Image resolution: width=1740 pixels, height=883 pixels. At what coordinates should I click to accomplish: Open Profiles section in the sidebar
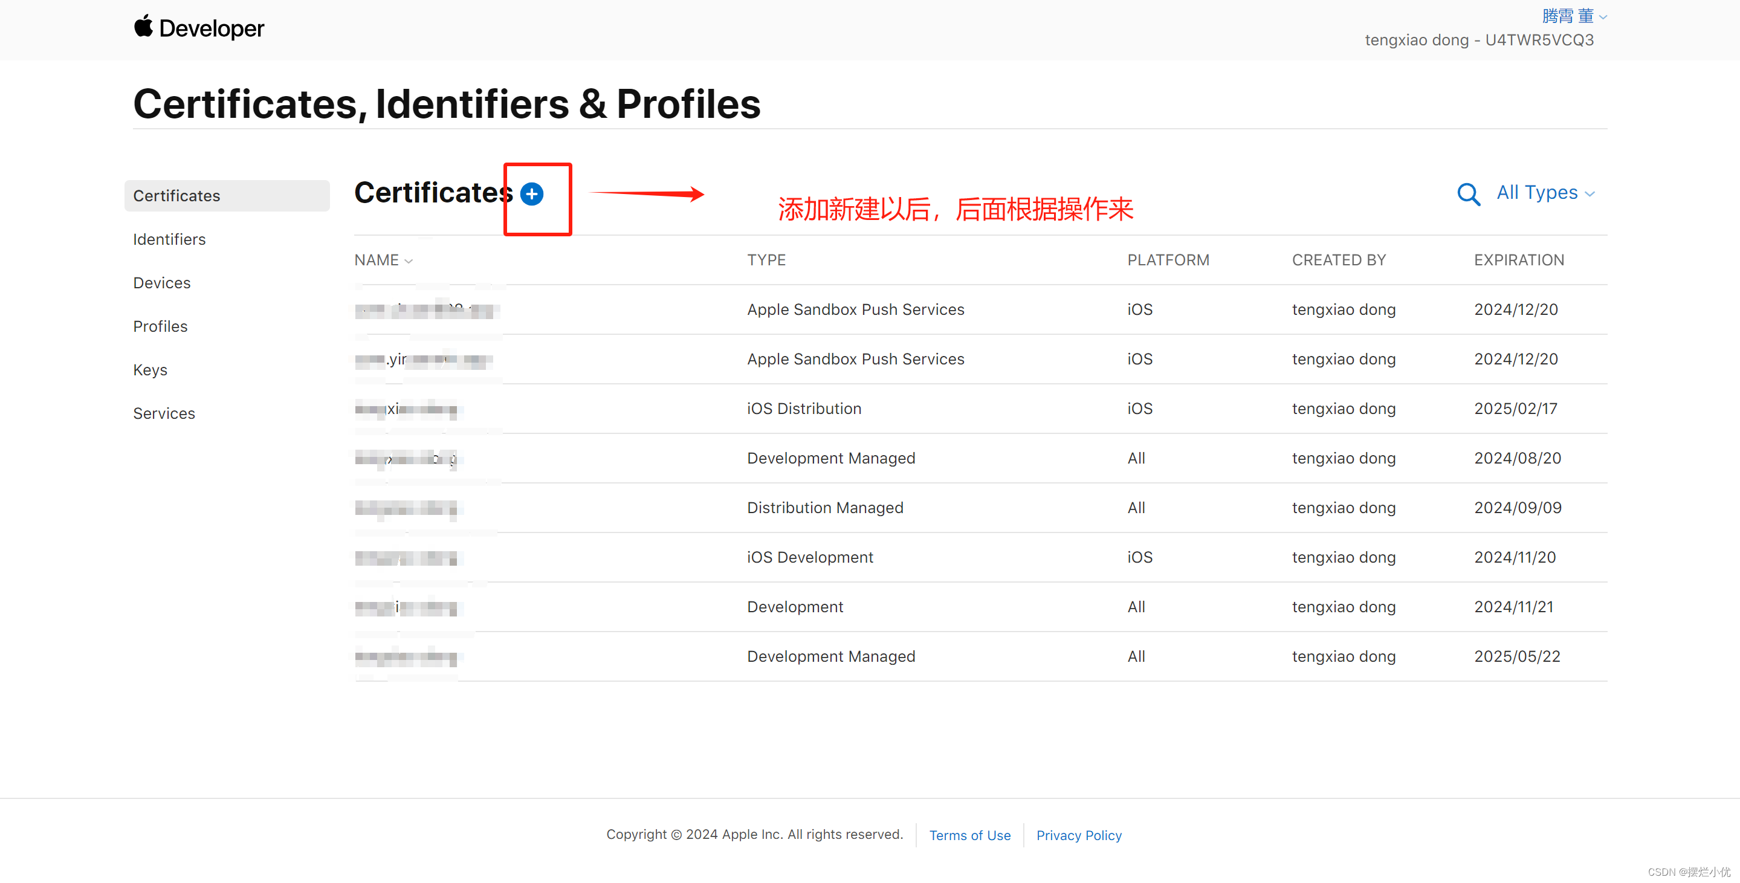(x=160, y=326)
